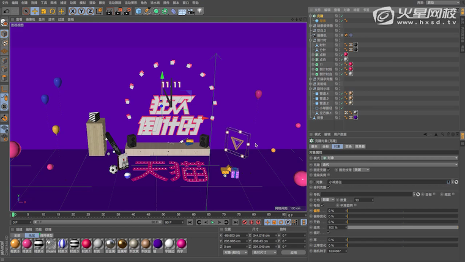
Task: Select the Move tool in the toolbar
Action: [x=35, y=11]
